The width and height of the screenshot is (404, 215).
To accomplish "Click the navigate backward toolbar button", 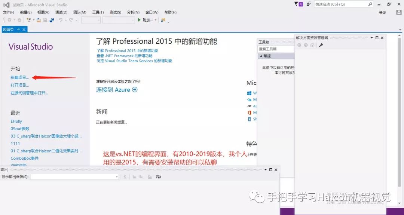I will coord(9,20).
